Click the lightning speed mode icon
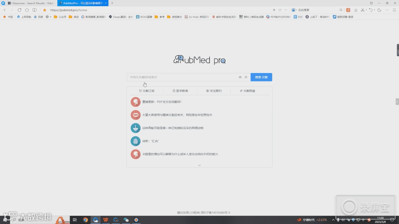 pos(274,10)
